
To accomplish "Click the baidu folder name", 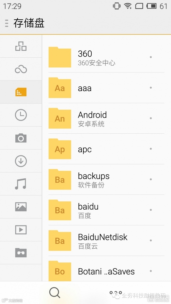I will click(x=88, y=207).
